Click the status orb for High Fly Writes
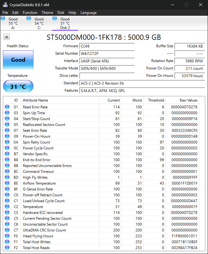208x254 pixels. pyautogui.click(x=7, y=177)
